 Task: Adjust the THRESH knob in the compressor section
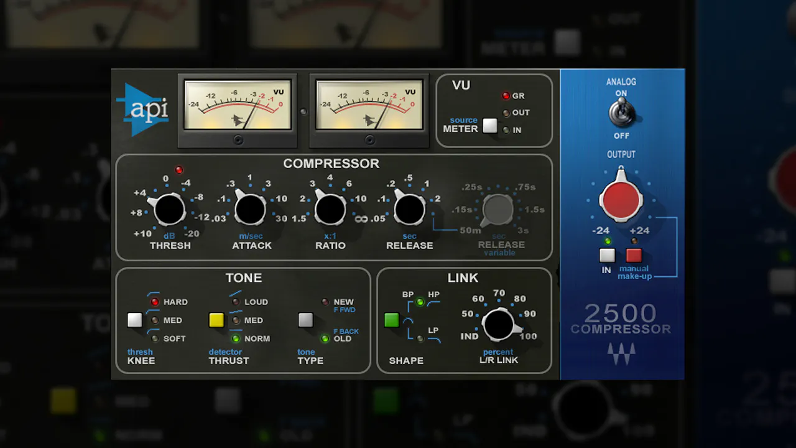pyautogui.click(x=169, y=210)
